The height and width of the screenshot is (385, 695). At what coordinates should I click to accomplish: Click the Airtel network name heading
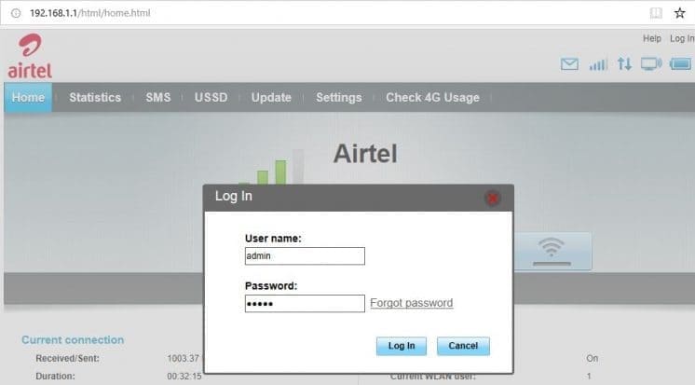[x=365, y=154]
